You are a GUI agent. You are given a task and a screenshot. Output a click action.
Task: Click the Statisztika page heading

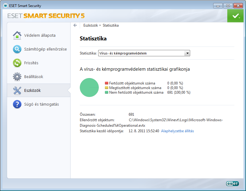[93, 39]
